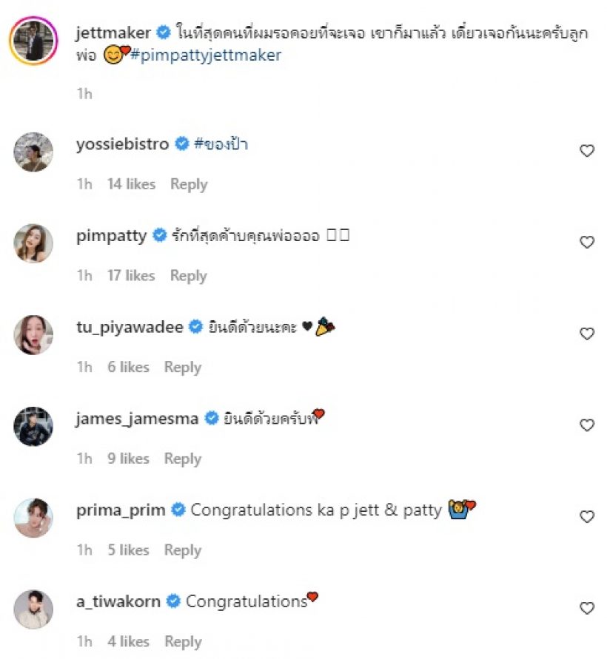Tap heart icon on james_jamesma's comment

[587, 425]
